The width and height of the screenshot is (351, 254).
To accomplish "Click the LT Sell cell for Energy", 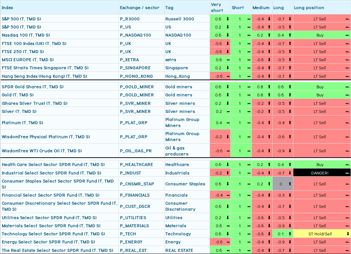I will tap(322, 242).
